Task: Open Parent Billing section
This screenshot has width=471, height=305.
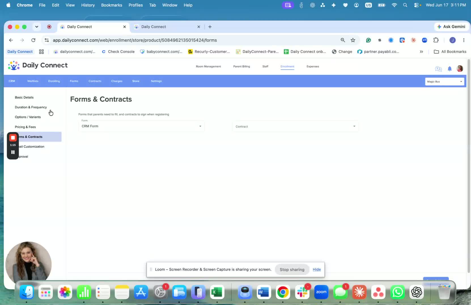Action: coord(241,66)
